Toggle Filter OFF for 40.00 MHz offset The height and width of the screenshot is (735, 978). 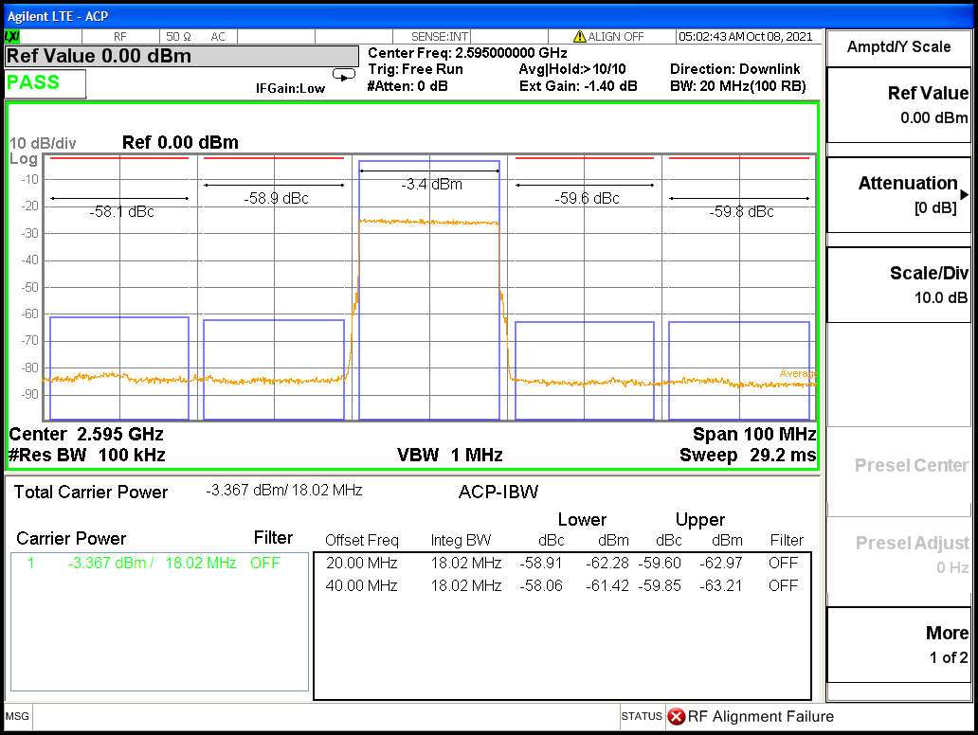783,585
